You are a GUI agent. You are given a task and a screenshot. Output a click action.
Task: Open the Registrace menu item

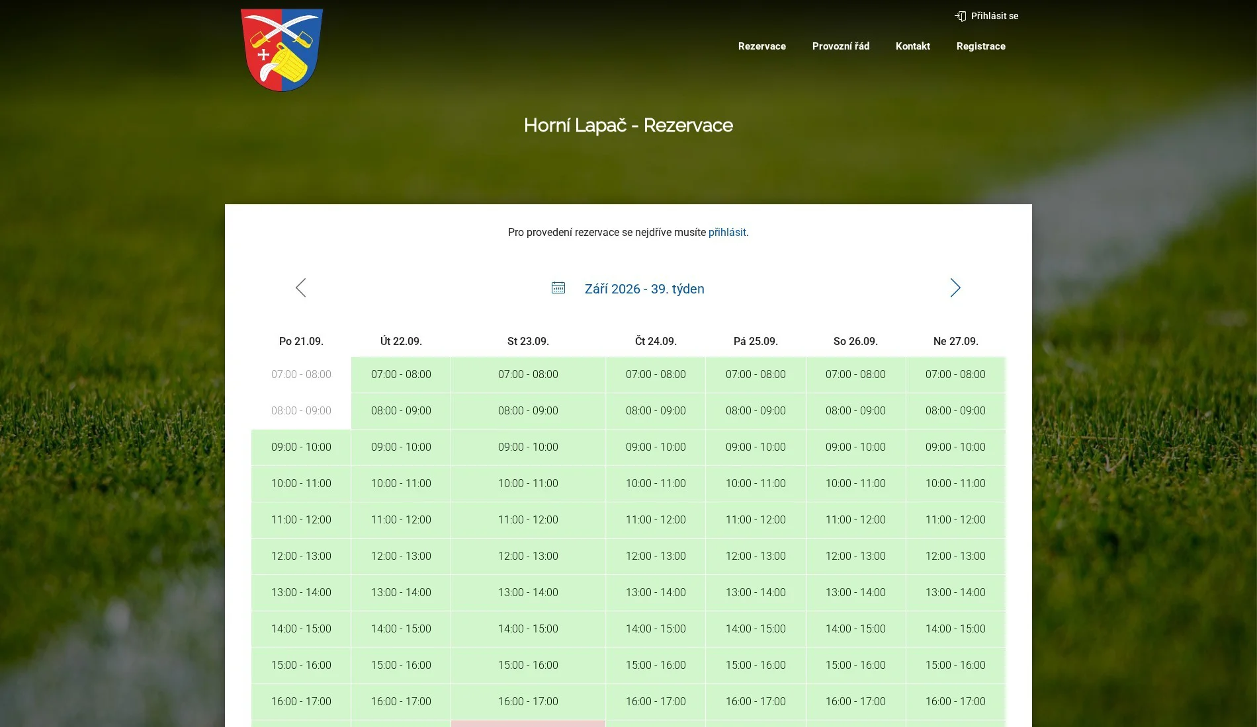[981, 46]
